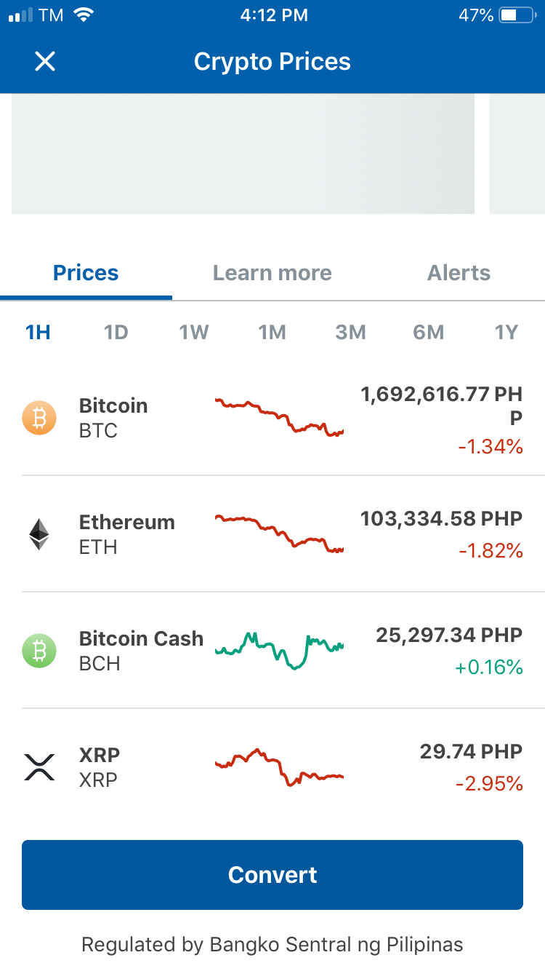The width and height of the screenshot is (545, 971).
Task: Tap the gray banner placeholder card
Action: point(243,154)
